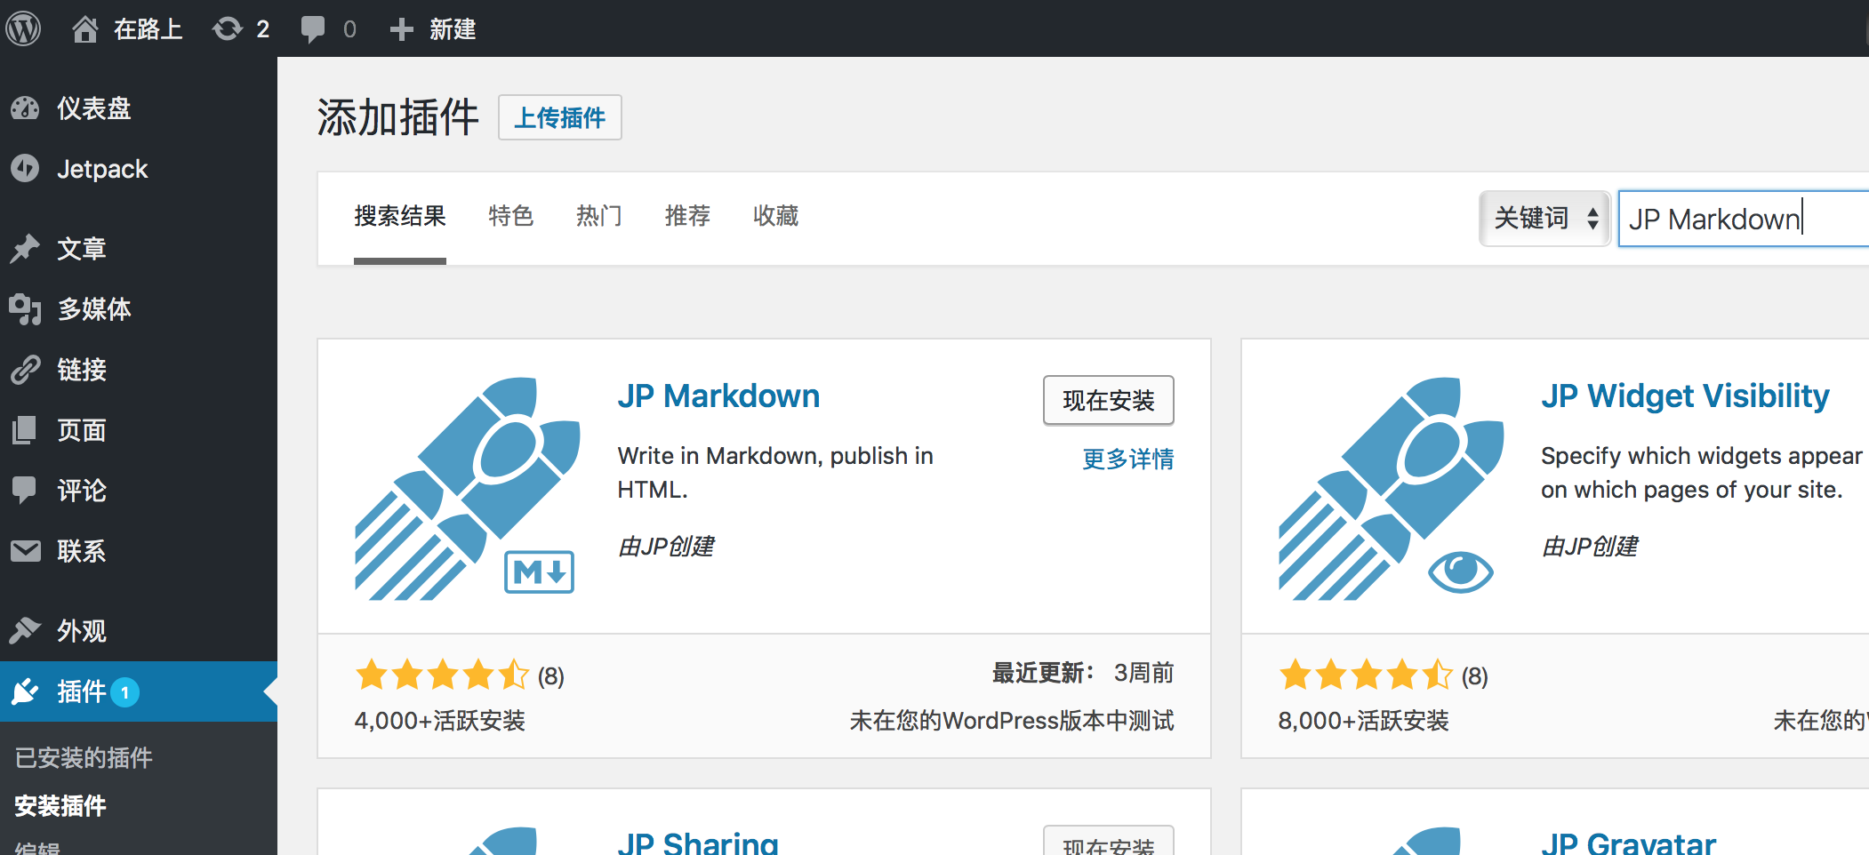The image size is (1869, 855).
Task: Switch to the 推荐 tab
Action: click(x=687, y=216)
